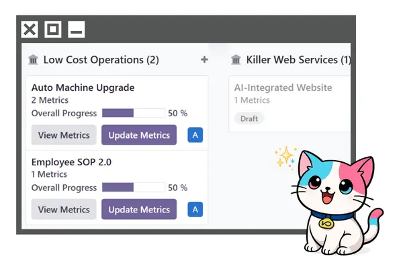The width and height of the screenshot is (403, 269).
Task: Click the bank icon beside Killer Web Services
Action: click(236, 60)
